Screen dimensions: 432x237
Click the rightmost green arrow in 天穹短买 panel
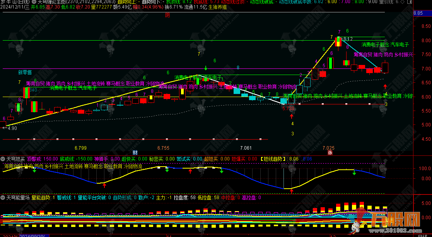(x=354, y=172)
